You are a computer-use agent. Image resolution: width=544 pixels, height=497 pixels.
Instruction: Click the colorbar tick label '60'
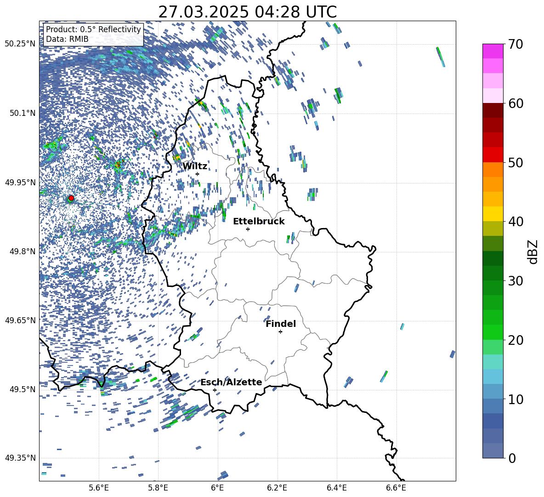516,103
